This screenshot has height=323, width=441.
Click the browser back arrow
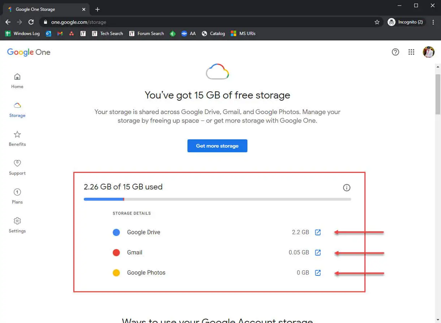click(8, 22)
